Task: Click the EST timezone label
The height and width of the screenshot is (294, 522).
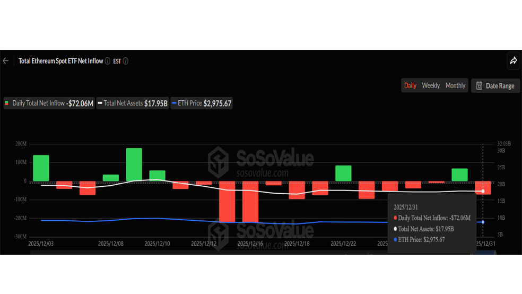Action: [x=117, y=61]
